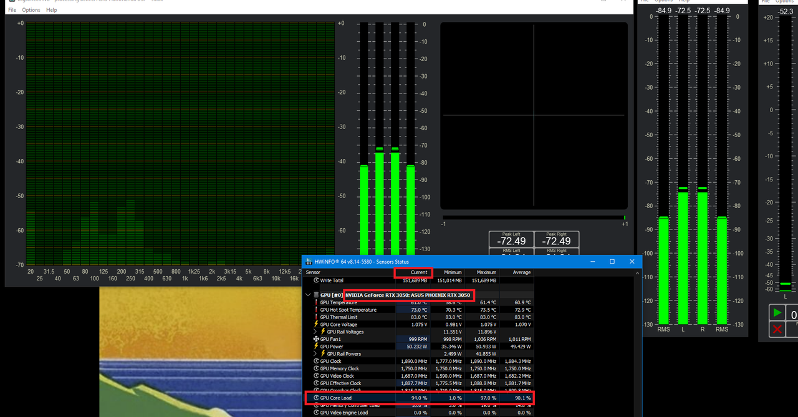798x417 pixels.
Task: Click the vectorscope crosshair display
Action: pos(534,116)
